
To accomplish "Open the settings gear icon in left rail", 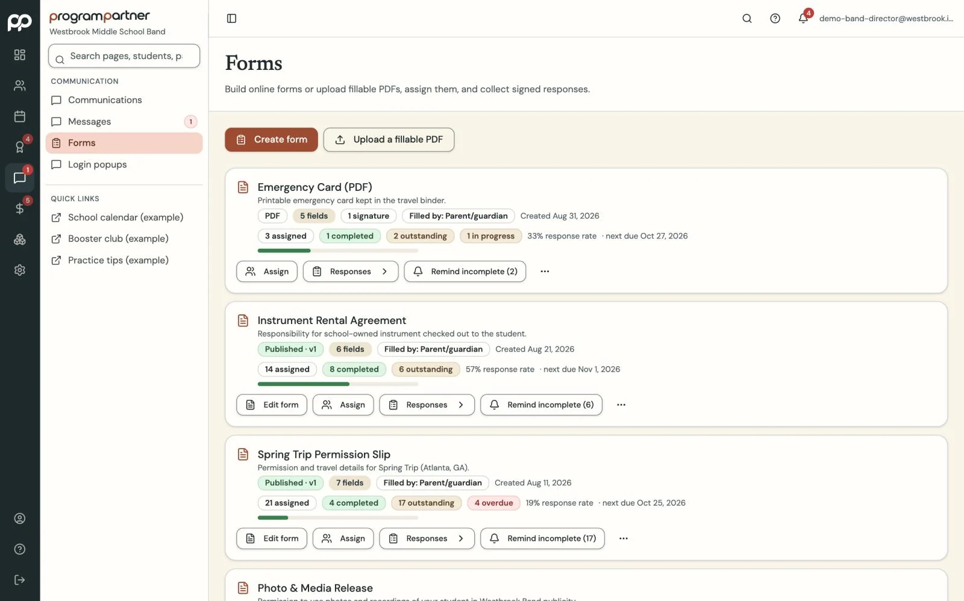I will [x=20, y=270].
